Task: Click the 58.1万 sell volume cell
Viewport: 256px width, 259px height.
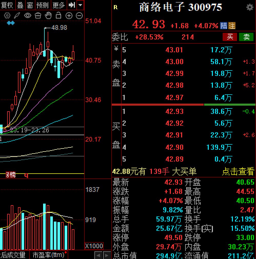Action: pyautogui.click(x=221, y=62)
